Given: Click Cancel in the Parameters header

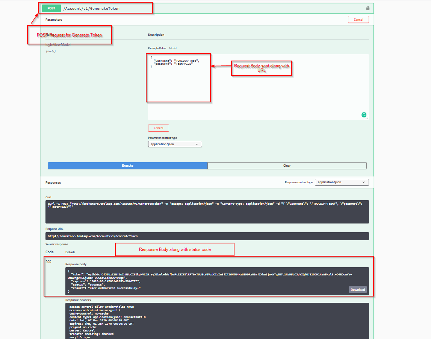Looking at the screenshot, I should point(358,19).
